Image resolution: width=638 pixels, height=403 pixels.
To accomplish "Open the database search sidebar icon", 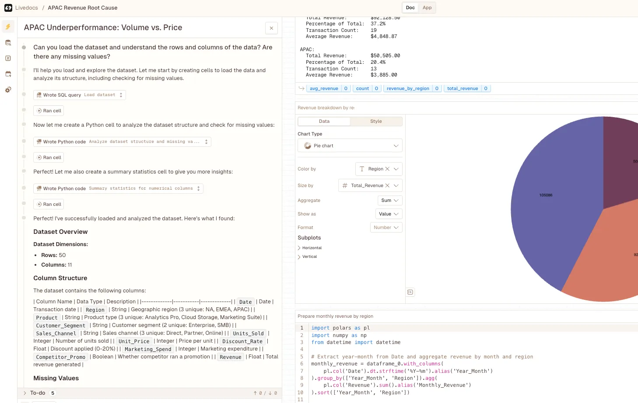I will (x=8, y=42).
